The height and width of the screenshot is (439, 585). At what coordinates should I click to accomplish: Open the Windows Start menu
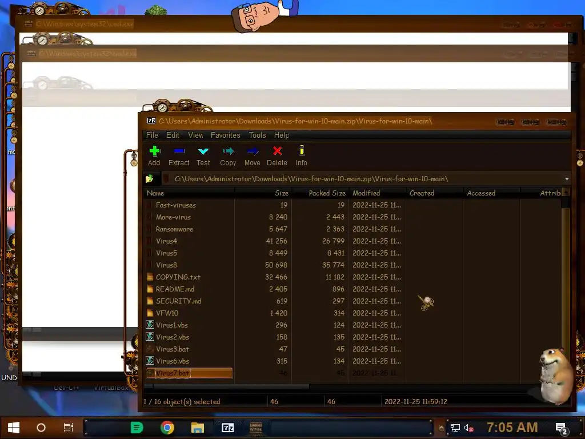click(x=14, y=428)
